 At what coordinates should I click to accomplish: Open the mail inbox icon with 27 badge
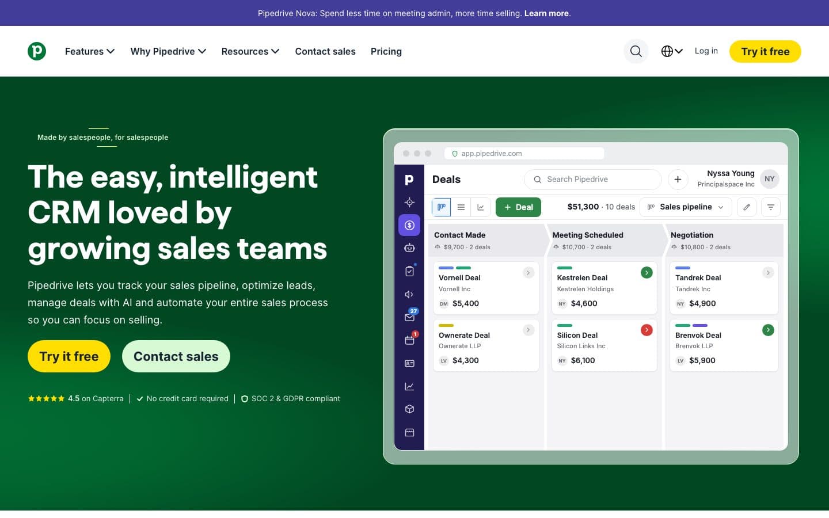410,316
